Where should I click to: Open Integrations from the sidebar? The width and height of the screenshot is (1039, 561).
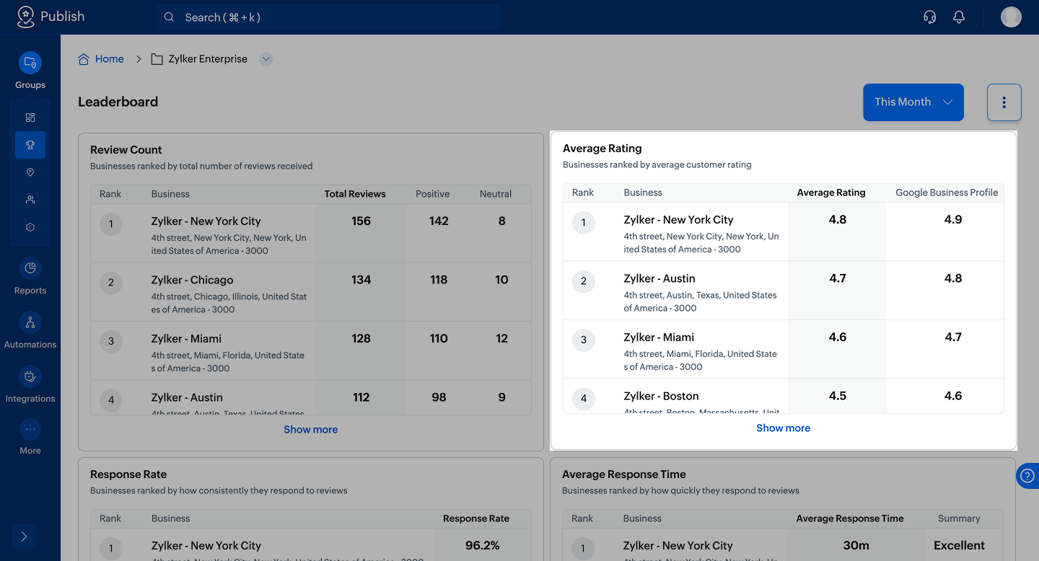pyautogui.click(x=30, y=376)
